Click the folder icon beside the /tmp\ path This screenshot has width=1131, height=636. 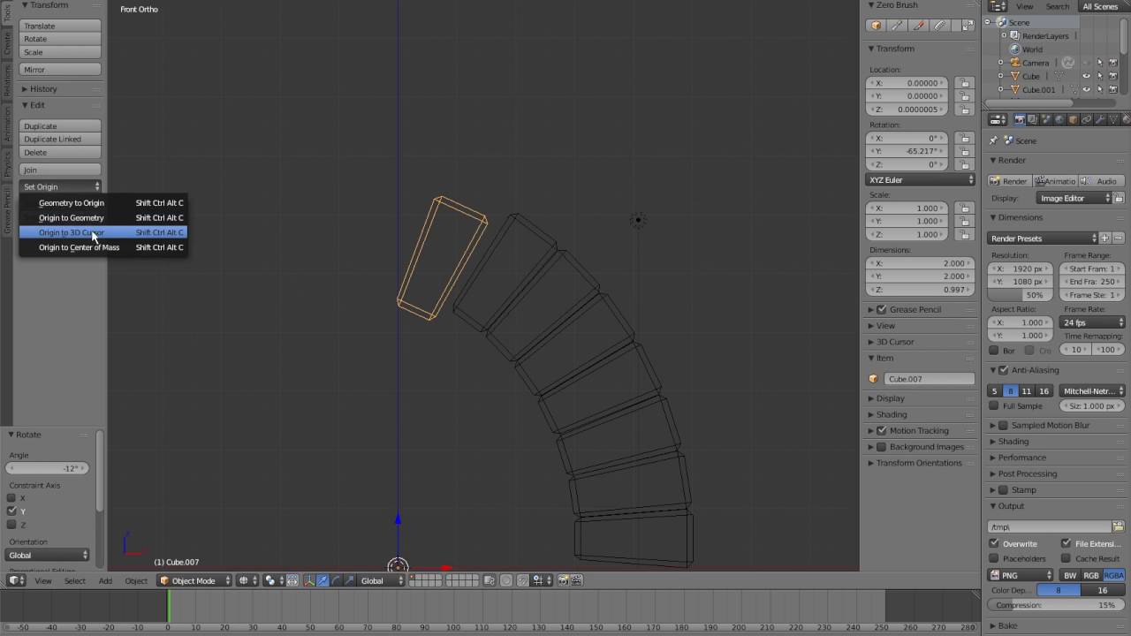[x=1118, y=526]
